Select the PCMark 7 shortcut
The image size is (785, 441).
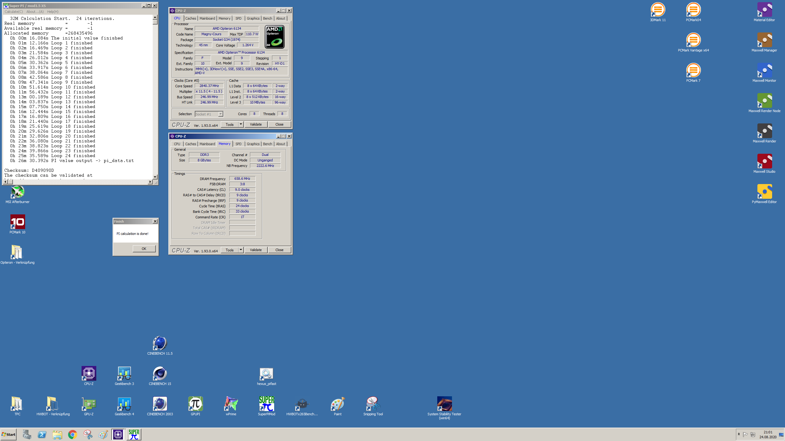click(x=693, y=73)
